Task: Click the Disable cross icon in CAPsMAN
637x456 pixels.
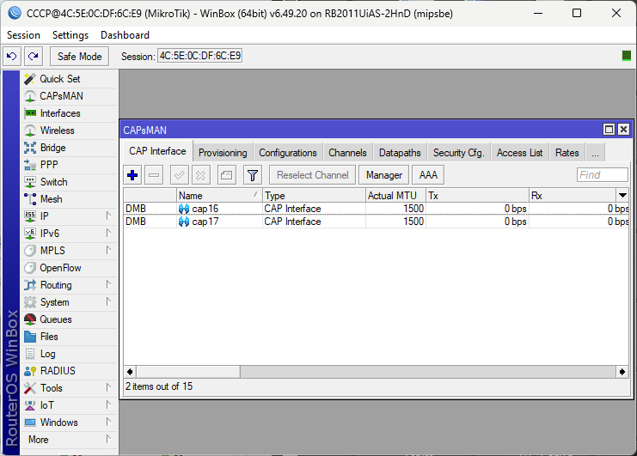Action: (x=200, y=175)
